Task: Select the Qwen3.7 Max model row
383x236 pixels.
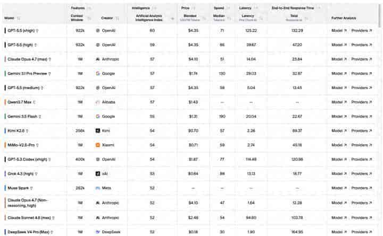Action: coord(189,102)
